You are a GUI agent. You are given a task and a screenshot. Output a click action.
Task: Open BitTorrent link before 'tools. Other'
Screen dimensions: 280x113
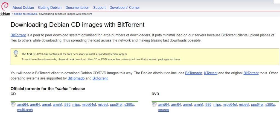tap(251, 73)
